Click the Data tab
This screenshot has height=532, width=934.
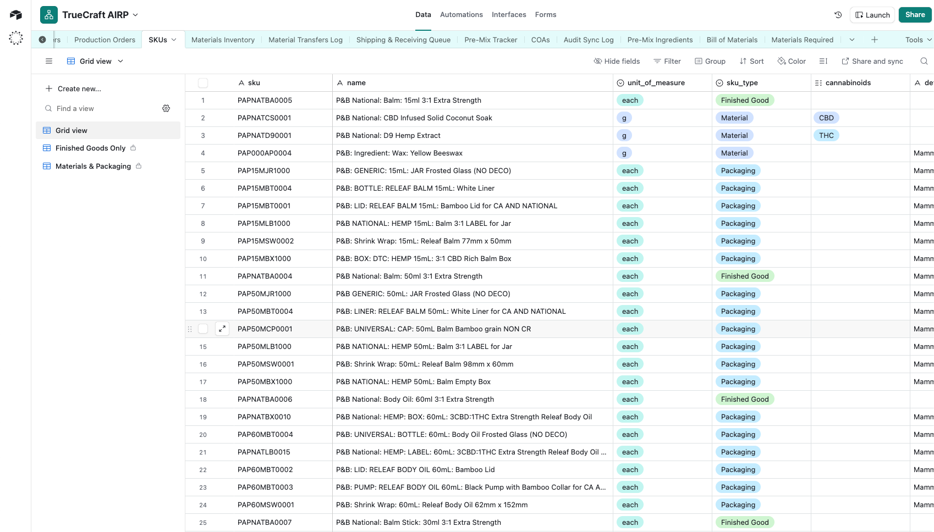(x=423, y=15)
